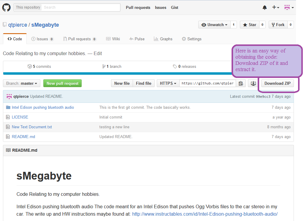This screenshot has height=221, width=304.
Task: Open the README.md file link
Action: (x=23, y=137)
